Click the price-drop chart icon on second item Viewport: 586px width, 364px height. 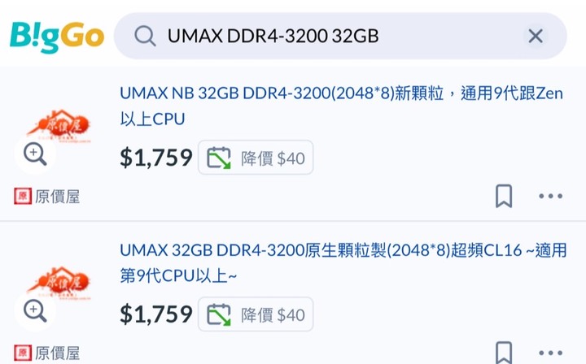pos(219,314)
